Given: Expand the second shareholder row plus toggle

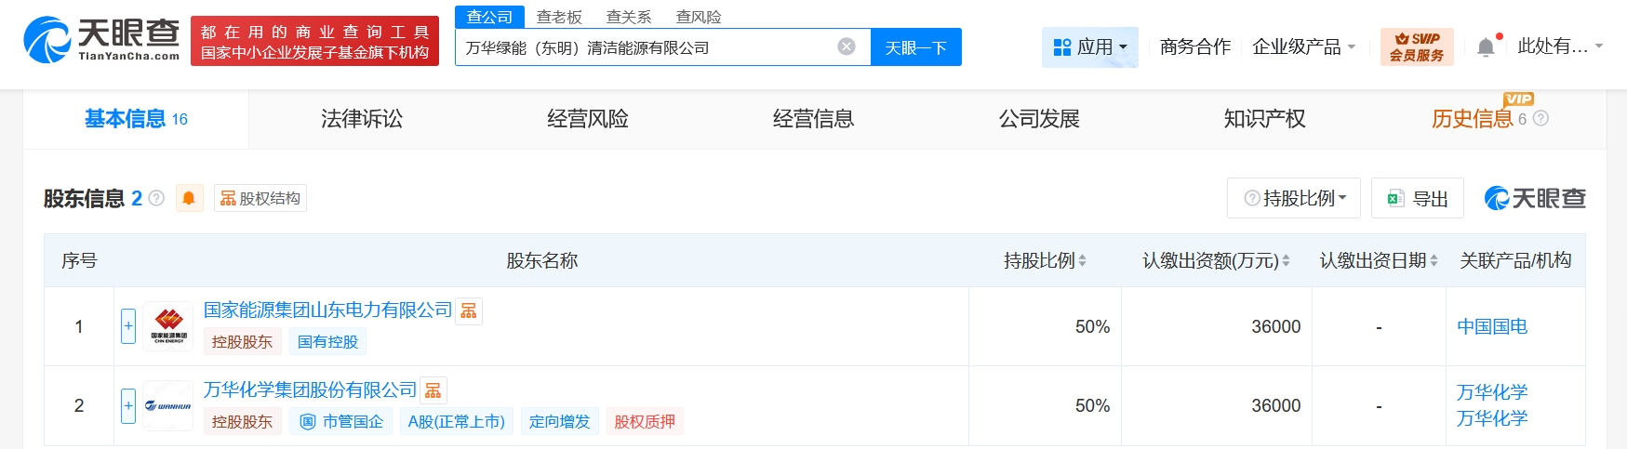Looking at the screenshot, I should pyautogui.click(x=128, y=405).
